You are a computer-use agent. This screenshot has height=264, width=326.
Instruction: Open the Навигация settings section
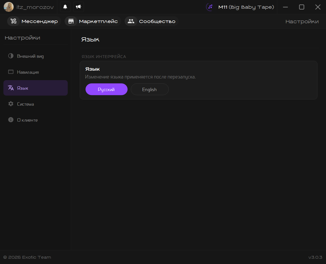(35, 72)
